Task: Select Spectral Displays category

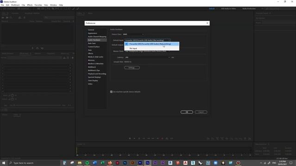Action: click(x=94, y=77)
